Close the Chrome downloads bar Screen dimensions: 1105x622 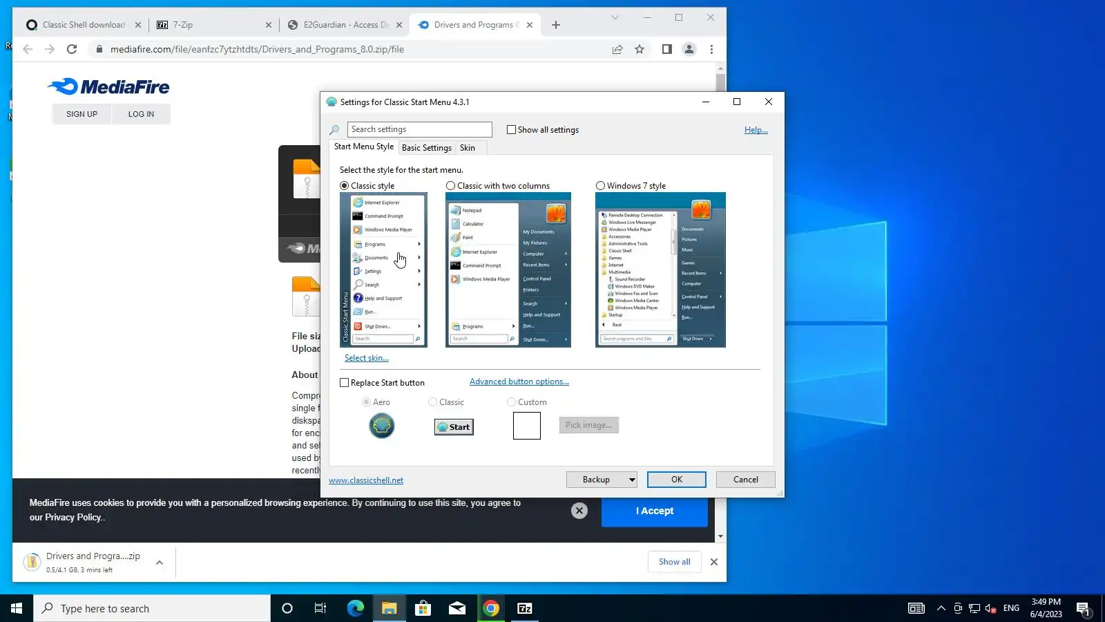[x=714, y=562]
